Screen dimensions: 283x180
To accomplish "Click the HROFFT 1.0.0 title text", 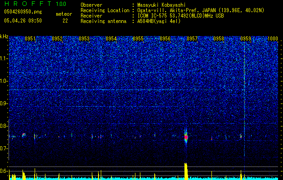I will click(x=36, y=4).
